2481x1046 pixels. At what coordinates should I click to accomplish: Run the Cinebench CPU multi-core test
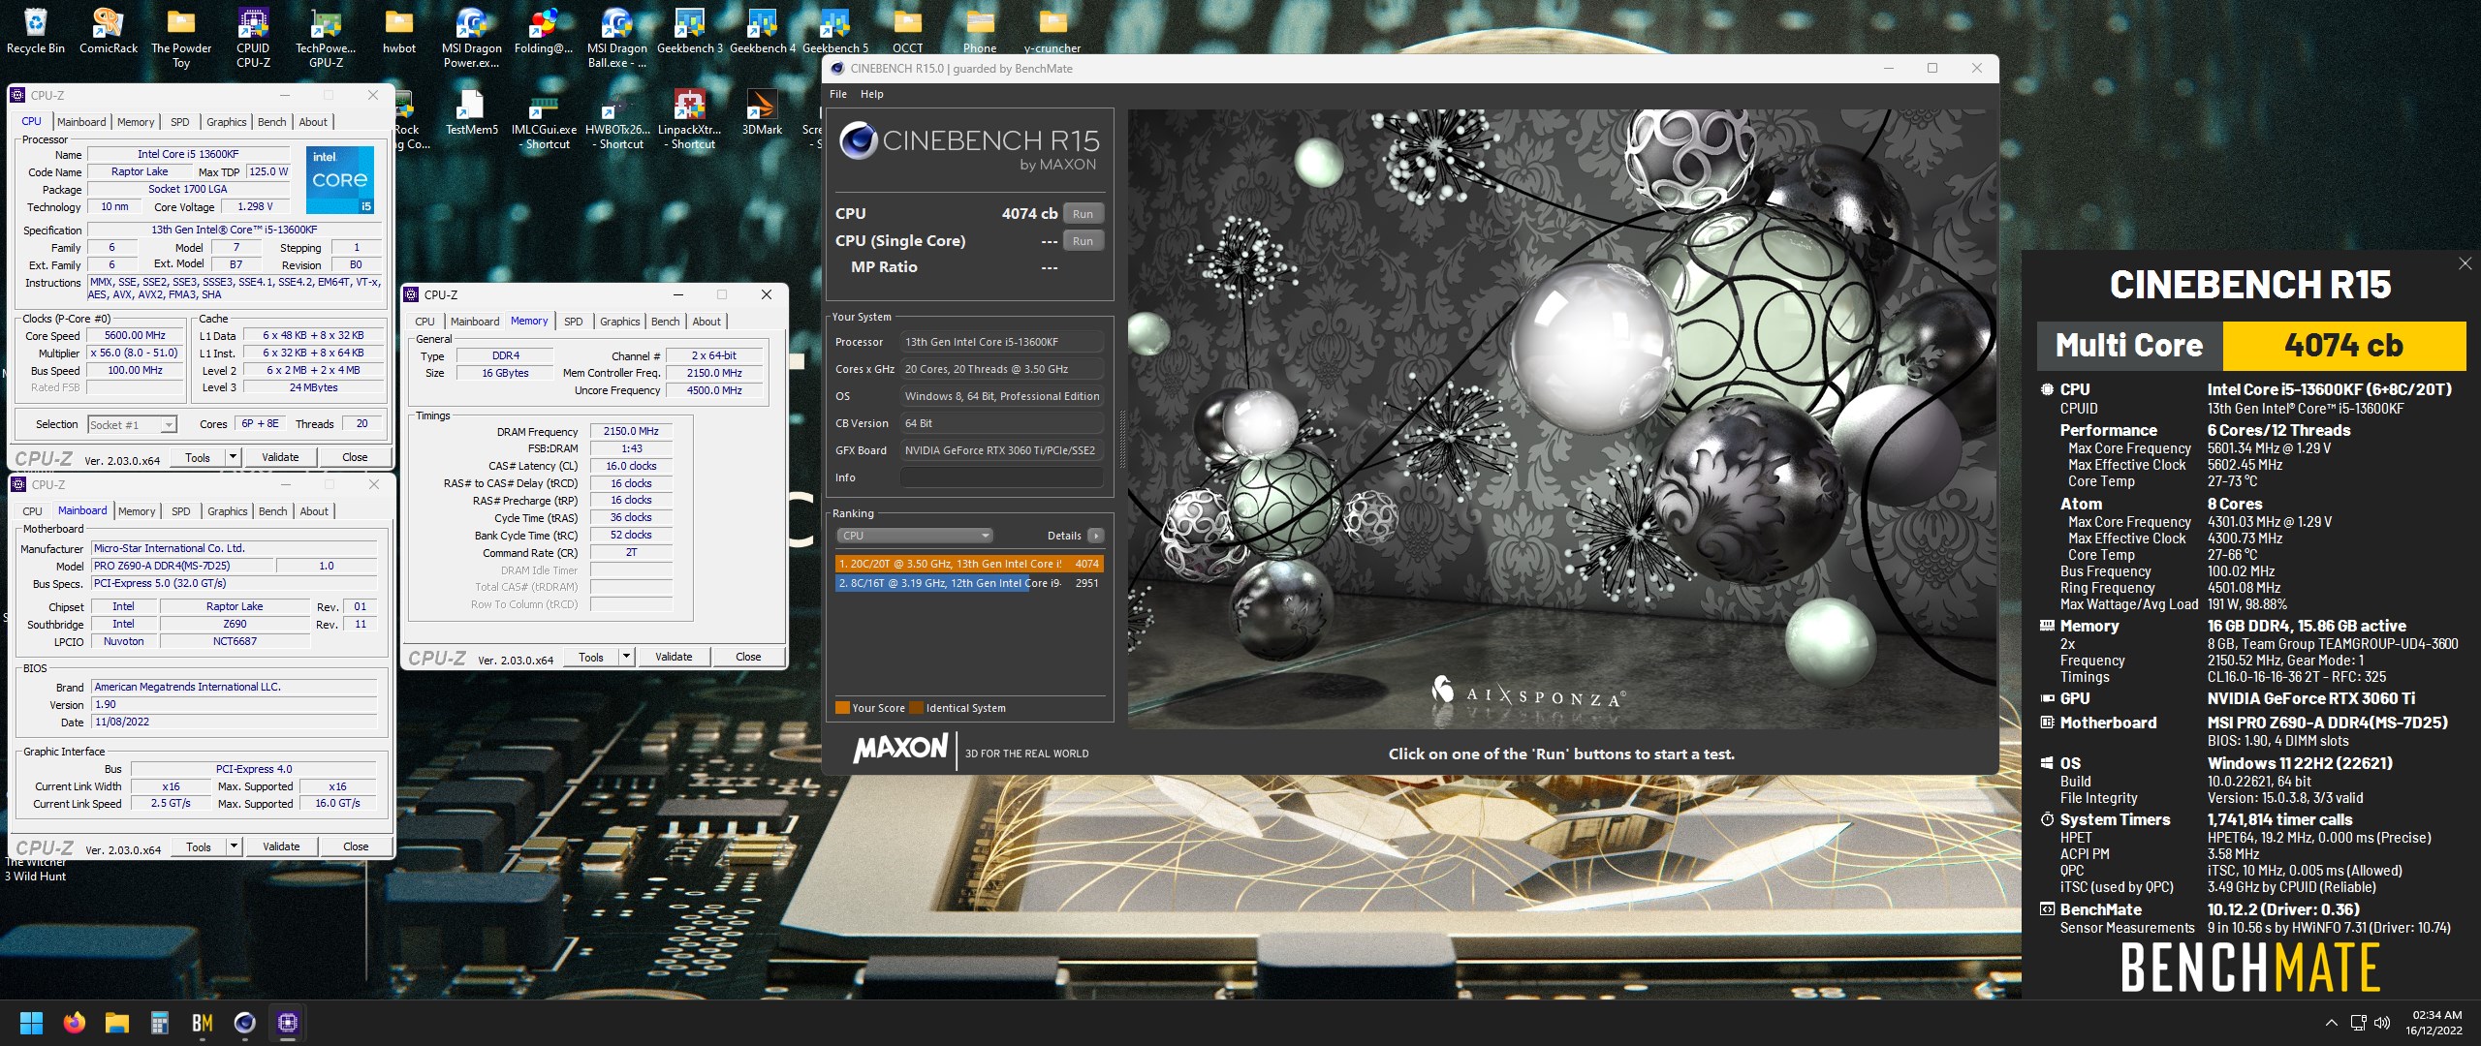[x=1083, y=213]
